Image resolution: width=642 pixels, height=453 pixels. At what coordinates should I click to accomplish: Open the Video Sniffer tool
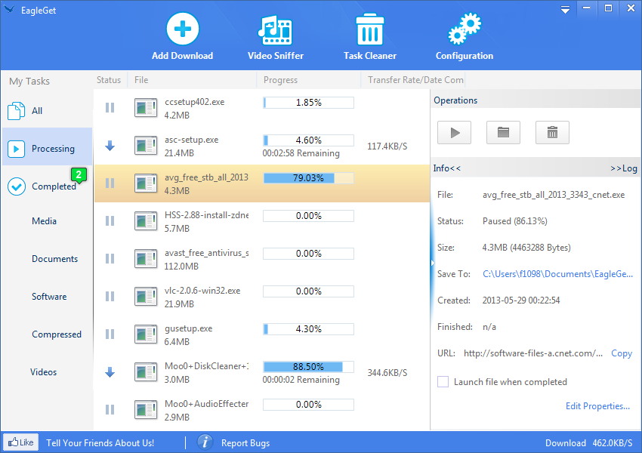pyautogui.click(x=274, y=30)
